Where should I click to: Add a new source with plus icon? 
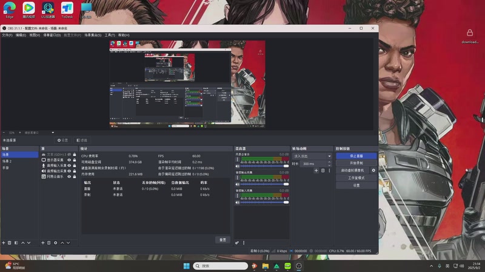coord(43,243)
